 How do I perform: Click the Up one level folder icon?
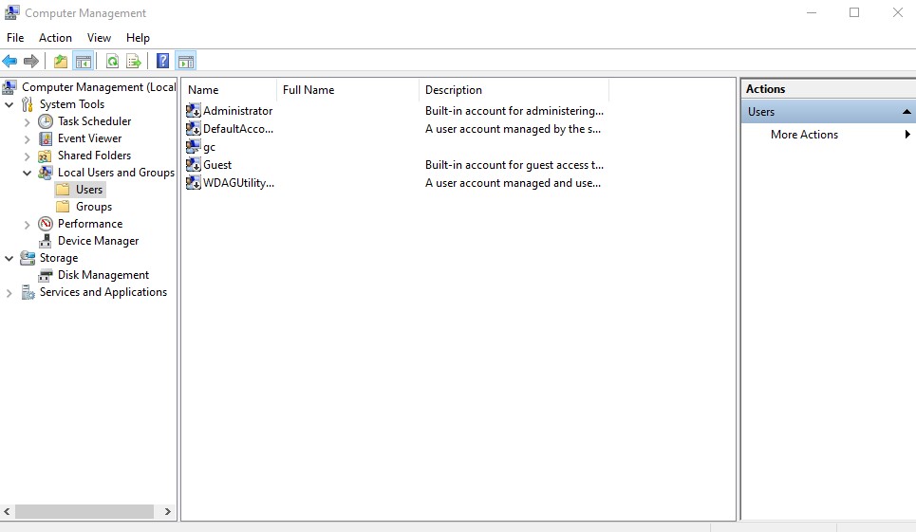click(x=60, y=61)
